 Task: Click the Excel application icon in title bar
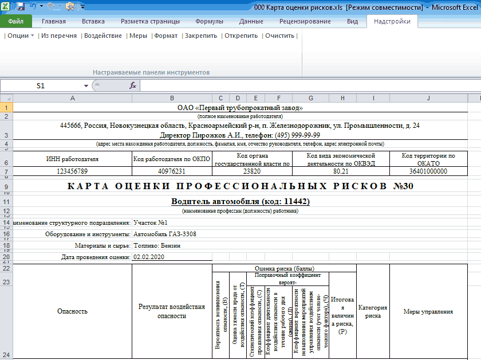pyautogui.click(x=5, y=6)
